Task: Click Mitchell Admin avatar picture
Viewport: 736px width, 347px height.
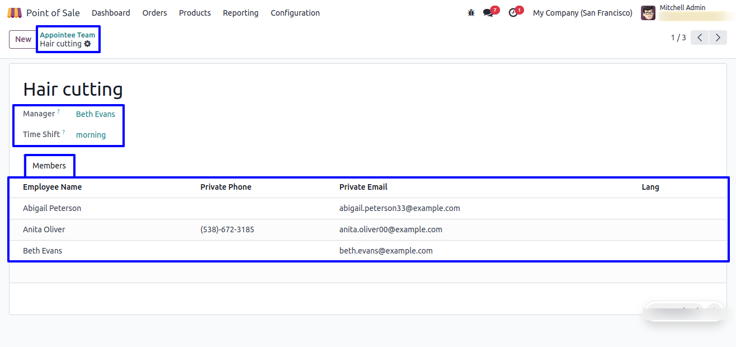Action: click(648, 13)
